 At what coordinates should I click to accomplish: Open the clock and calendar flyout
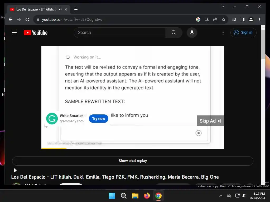click(258, 196)
